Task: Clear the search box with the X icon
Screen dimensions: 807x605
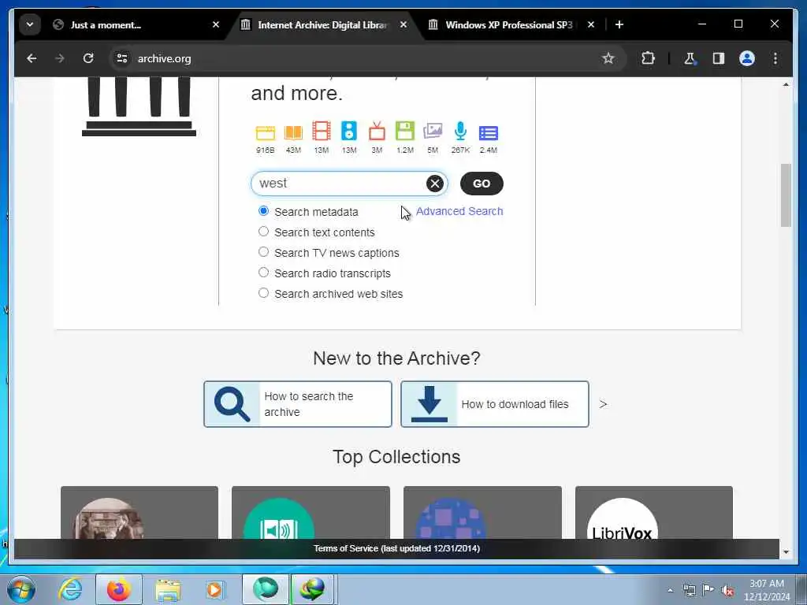Action: (435, 183)
